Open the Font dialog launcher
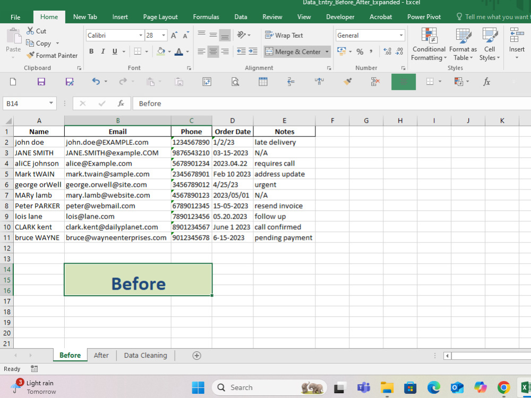This screenshot has height=398, width=531. (x=189, y=68)
